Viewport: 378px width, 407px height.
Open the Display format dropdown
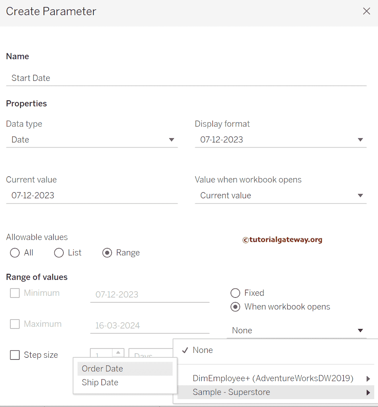(360, 140)
